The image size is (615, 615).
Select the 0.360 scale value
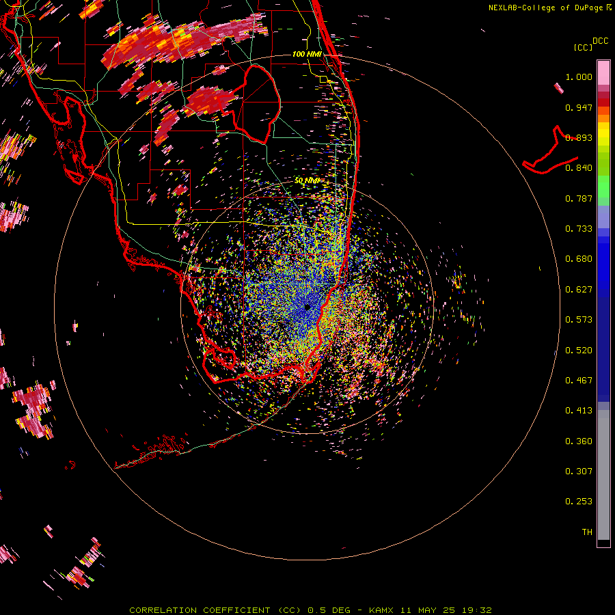(579, 441)
